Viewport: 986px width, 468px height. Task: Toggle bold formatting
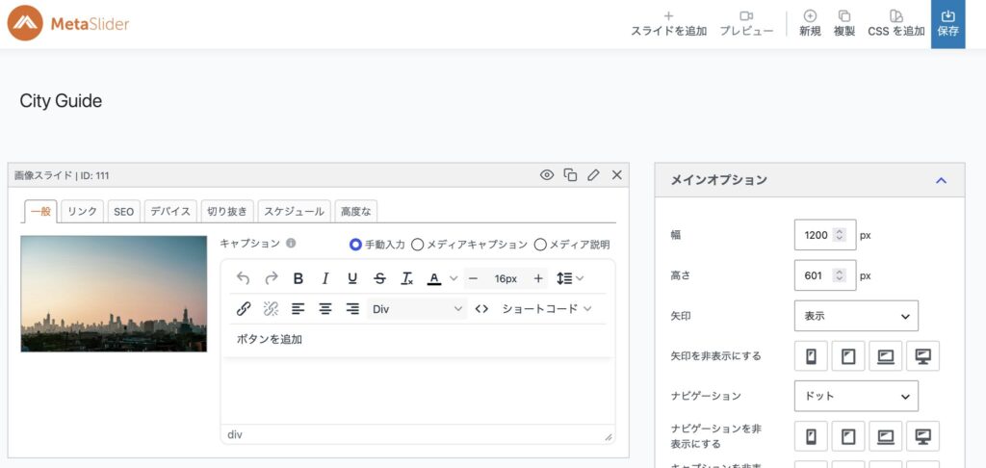[x=298, y=278]
